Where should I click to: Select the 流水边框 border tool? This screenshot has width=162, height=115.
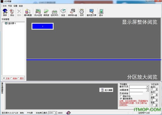click(x=38, y=13)
